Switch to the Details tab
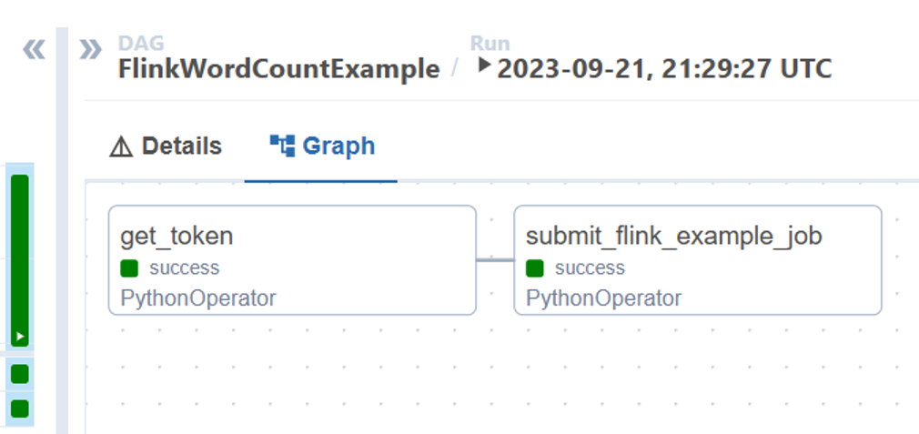The width and height of the screenshot is (919, 434). [x=166, y=146]
